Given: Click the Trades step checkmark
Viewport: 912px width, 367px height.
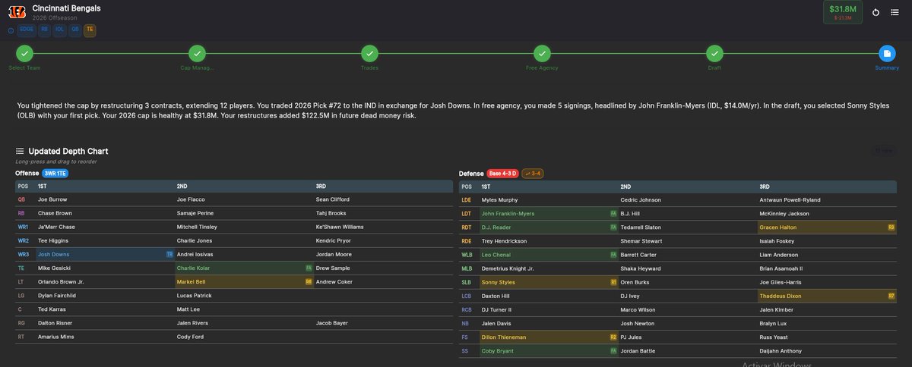Looking at the screenshot, I should tap(369, 53).
